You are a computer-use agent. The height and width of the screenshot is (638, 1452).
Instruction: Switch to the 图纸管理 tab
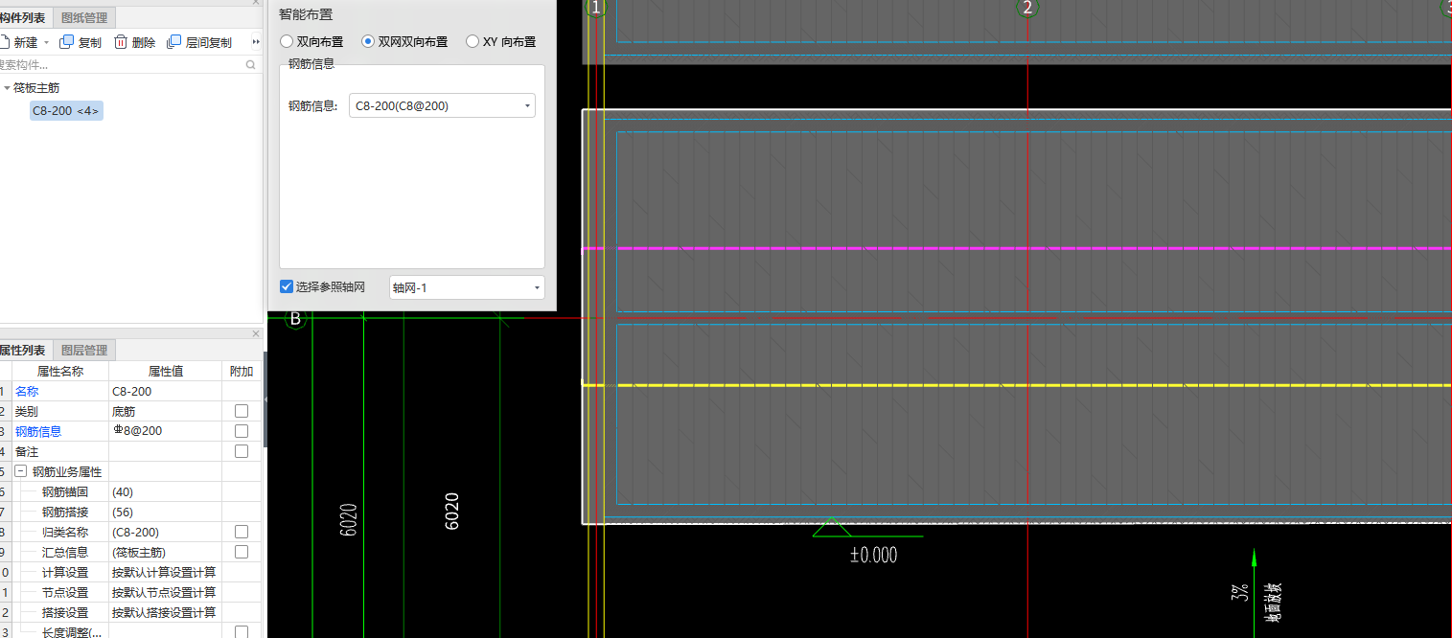tap(84, 17)
